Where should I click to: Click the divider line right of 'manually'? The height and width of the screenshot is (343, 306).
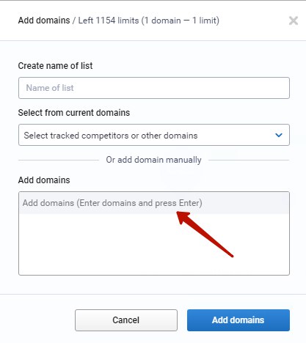click(249, 161)
